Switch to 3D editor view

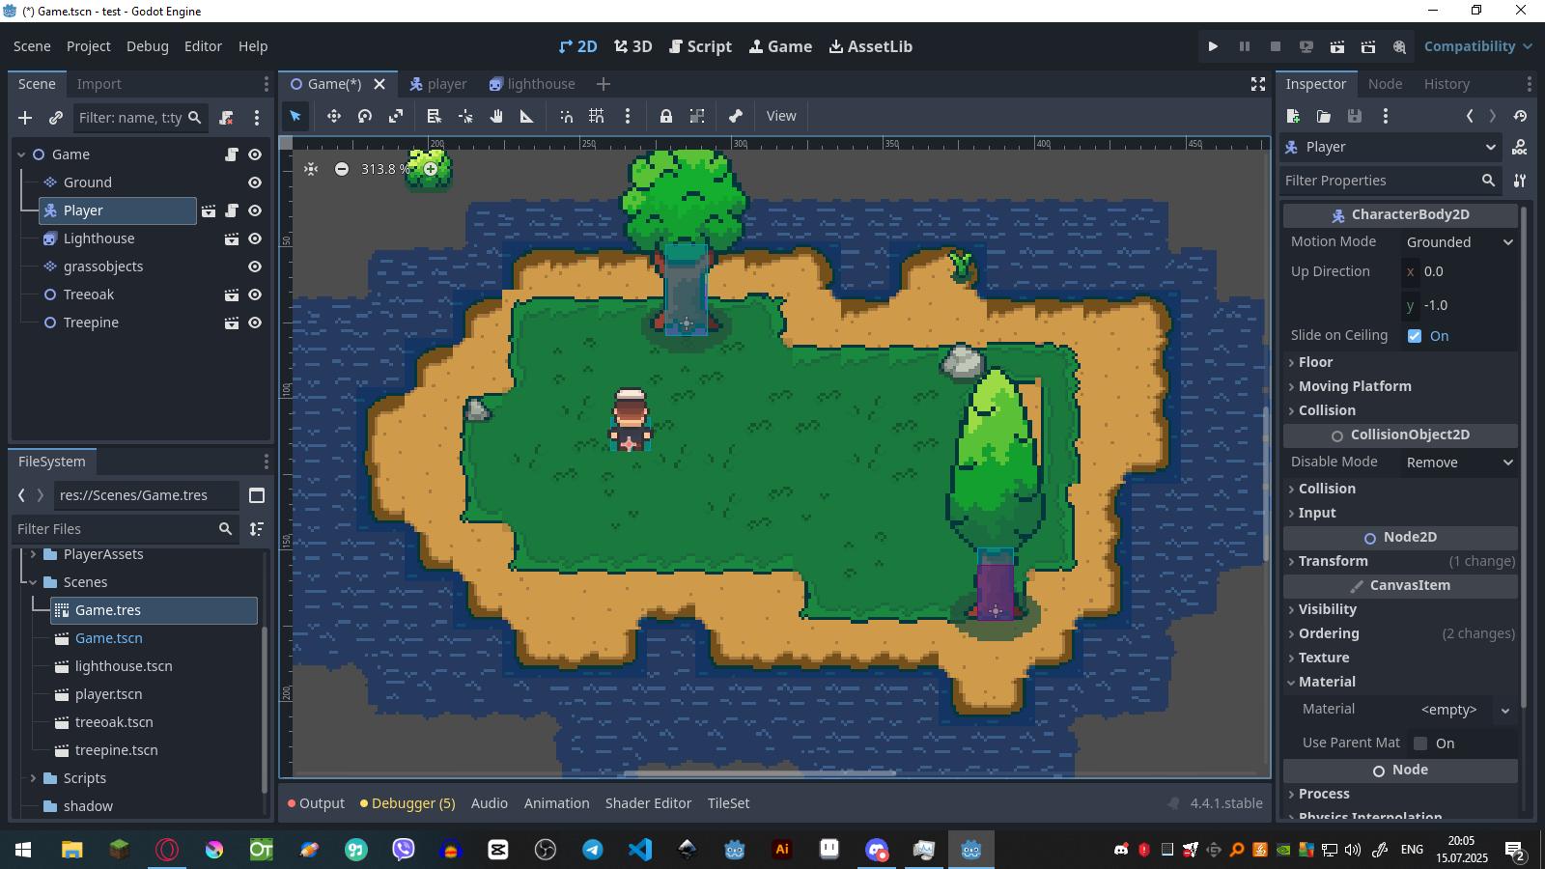632,45
